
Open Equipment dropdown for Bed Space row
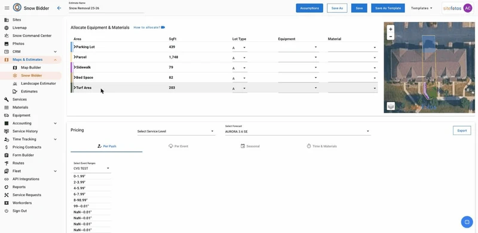[298, 78]
